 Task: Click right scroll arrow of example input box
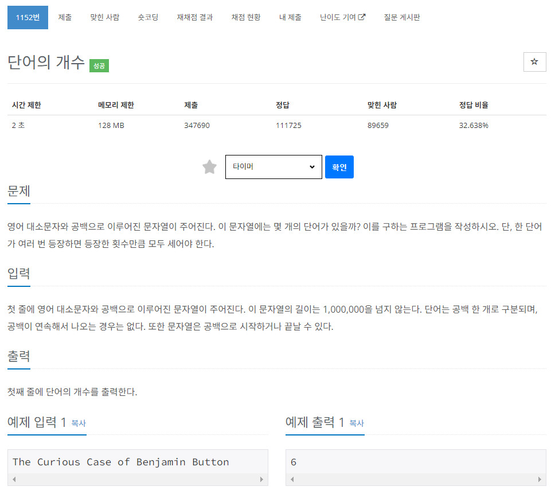(261, 479)
